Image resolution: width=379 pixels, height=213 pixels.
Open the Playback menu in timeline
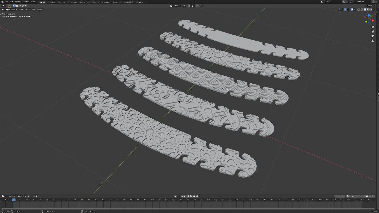[x=12, y=196]
